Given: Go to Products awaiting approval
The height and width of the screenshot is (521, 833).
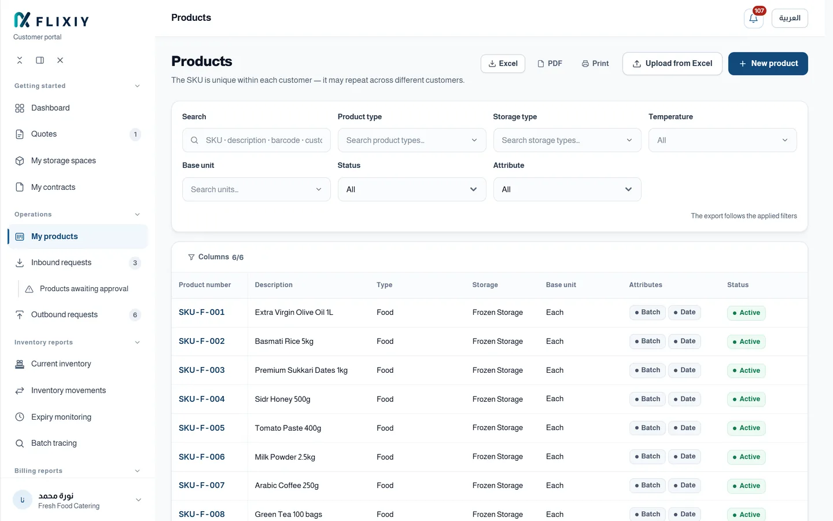Looking at the screenshot, I should click(x=83, y=289).
